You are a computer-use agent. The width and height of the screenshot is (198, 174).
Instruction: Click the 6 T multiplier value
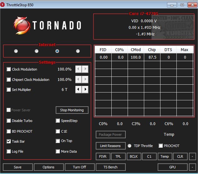pyautogui.click(x=64, y=90)
